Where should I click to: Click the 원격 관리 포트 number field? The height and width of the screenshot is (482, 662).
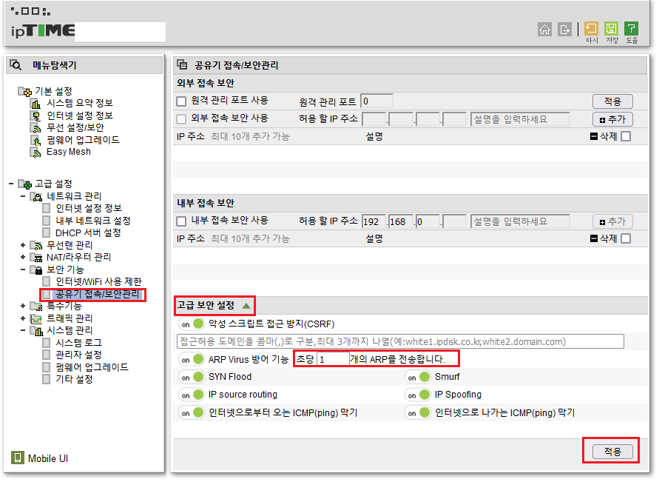376,101
